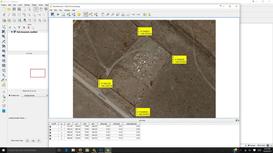Generate GDAL script in Georeferencer
Viewport: 273px width, 153px height.
63,15
